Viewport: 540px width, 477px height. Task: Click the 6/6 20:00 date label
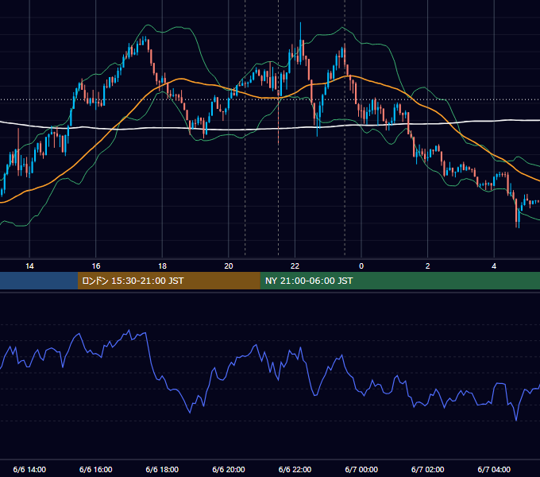(x=229, y=469)
